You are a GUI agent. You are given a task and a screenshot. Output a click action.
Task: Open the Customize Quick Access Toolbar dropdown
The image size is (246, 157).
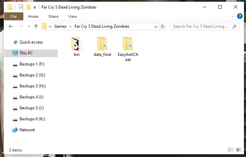click(35, 7)
